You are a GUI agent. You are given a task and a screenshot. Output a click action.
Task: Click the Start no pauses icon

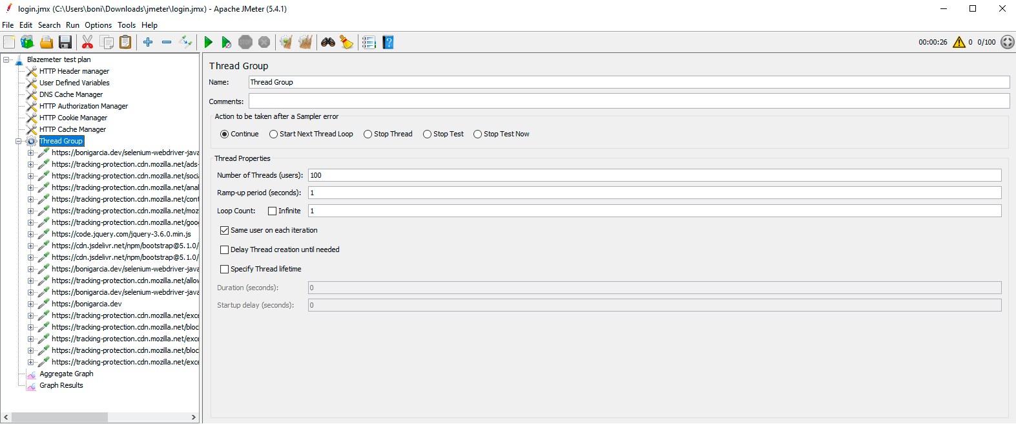(226, 43)
